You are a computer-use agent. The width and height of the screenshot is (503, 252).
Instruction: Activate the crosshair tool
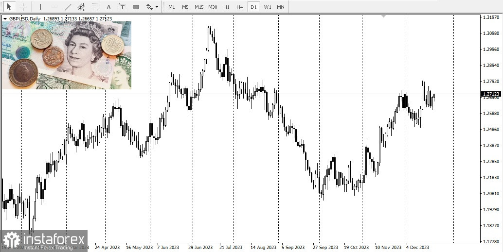click(23, 7)
